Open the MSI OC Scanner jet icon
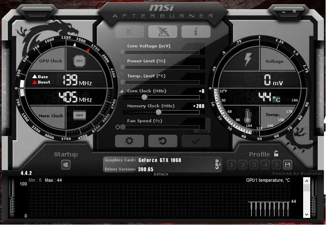Viewport: 326px width, 225px height. 163,32
